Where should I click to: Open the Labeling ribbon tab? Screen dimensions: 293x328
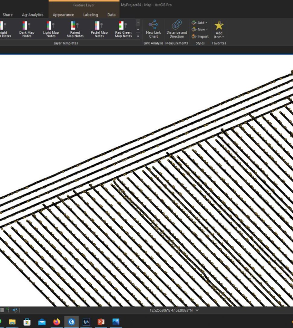(90, 15)
